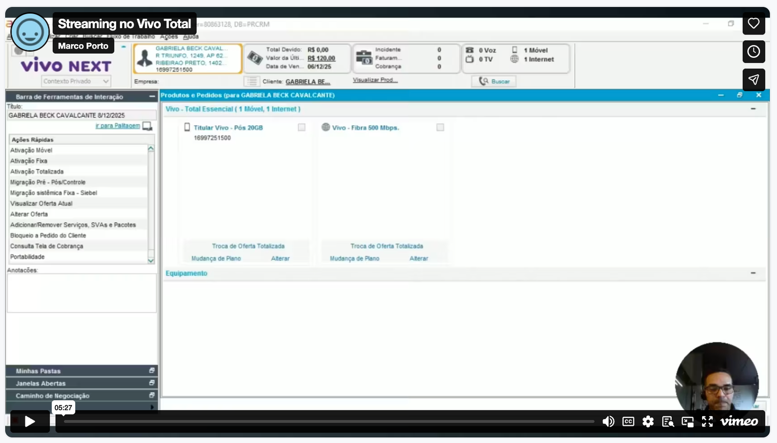The image size is (777, 443).
Task: Open the Ações menu
Action: (169, 36)
